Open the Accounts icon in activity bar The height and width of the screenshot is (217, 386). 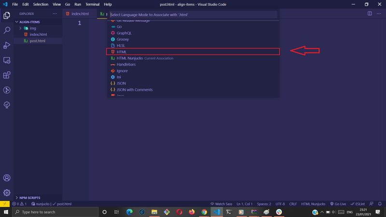point(7,178)
